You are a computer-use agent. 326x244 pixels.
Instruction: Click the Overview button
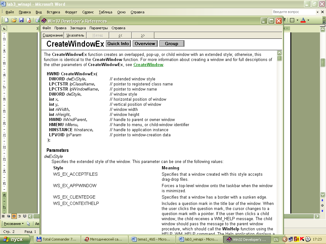point(145,44)
